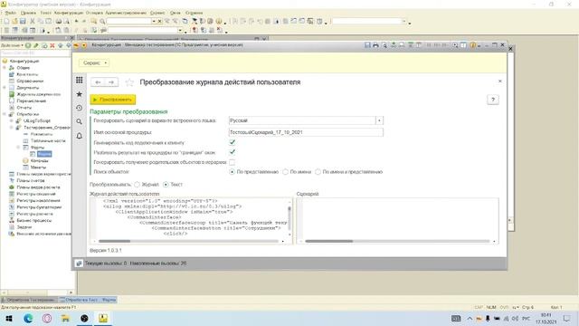579x326 pixels.
Task: Expand the 'Общие' tree node
Action: click(x=5, y=68)
